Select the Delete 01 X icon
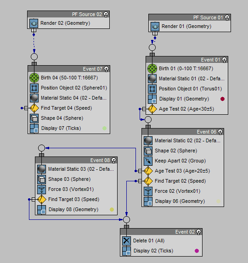This screenshot has width=248, height=263. pos(126,241)
